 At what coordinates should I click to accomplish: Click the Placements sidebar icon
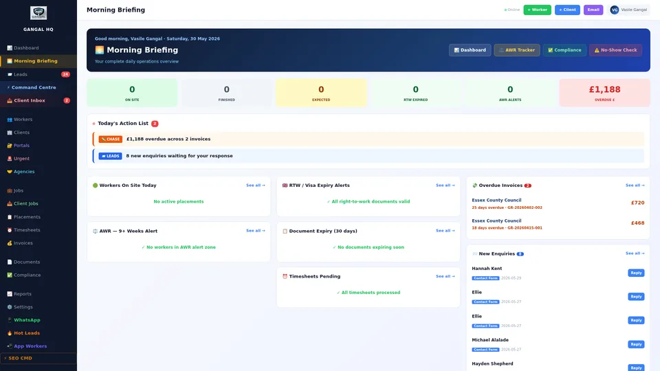10,217
